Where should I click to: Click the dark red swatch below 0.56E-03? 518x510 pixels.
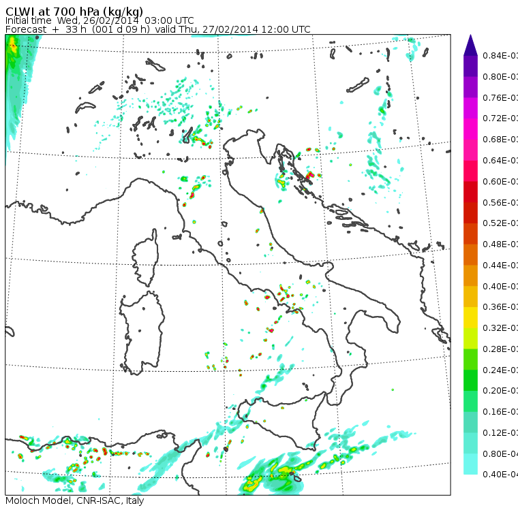470,212
